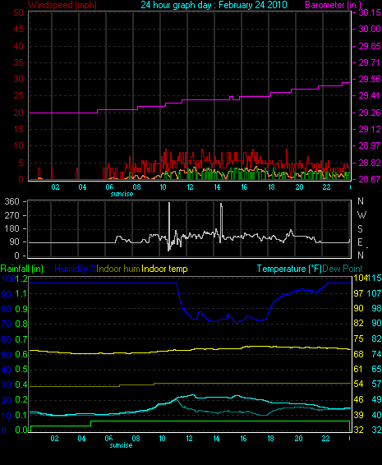Click the 'Indoor temp' legend label

[x=164, y=269]
